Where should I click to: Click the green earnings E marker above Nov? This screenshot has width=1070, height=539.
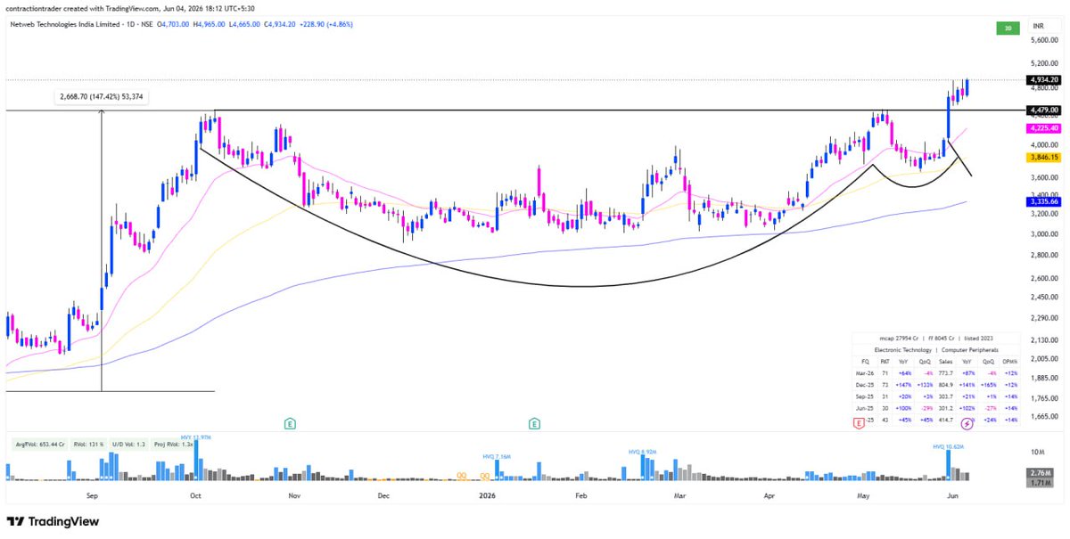point(290,424)
